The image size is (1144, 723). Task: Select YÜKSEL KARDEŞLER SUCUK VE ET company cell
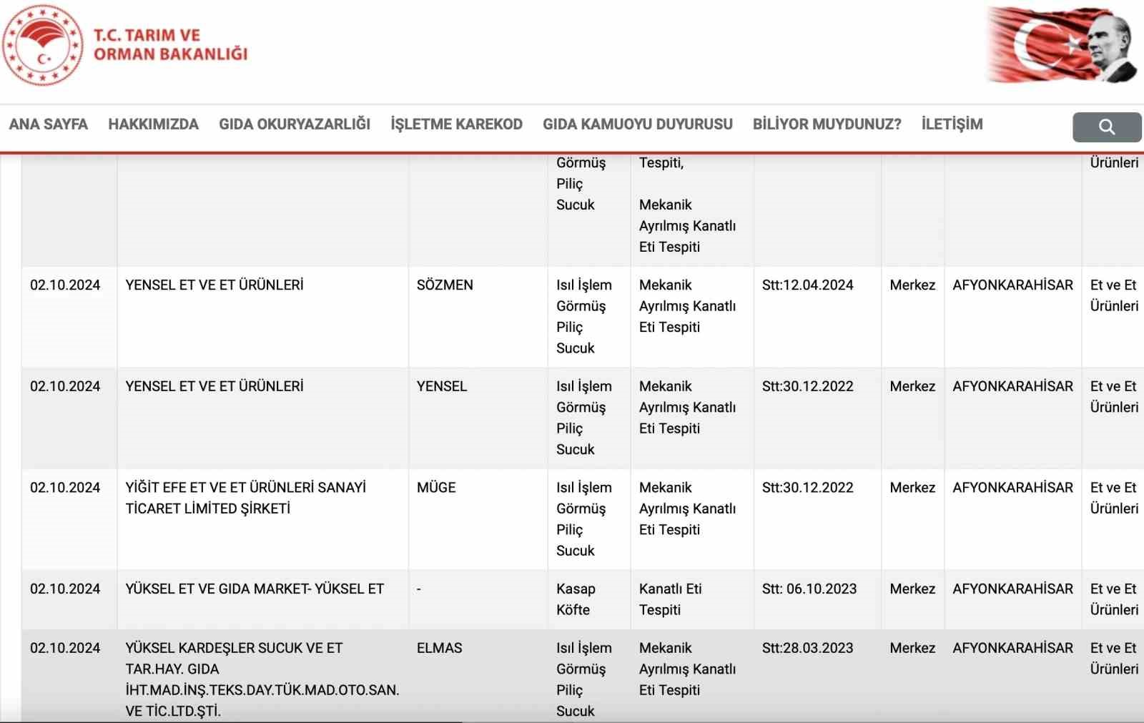[263, 676]
